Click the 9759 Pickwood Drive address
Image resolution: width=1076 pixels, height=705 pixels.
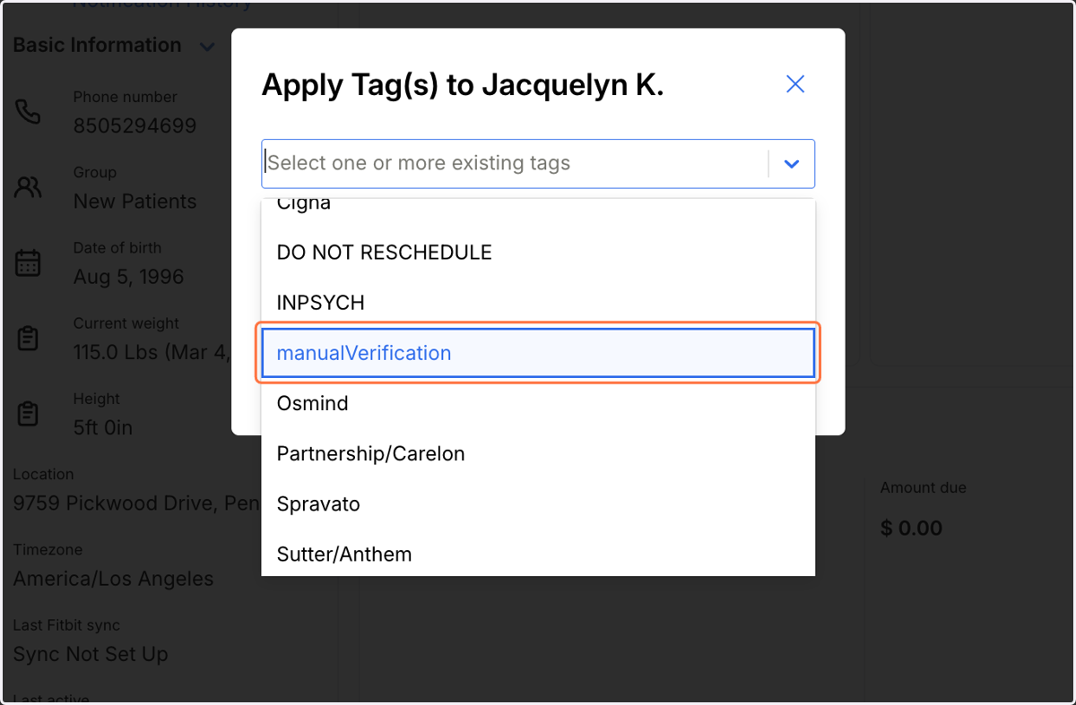coord(136,503)
